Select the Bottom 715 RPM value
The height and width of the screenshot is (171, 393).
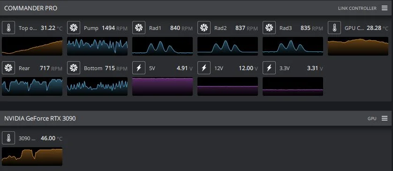pyautogui.click(x=116, y=68)
